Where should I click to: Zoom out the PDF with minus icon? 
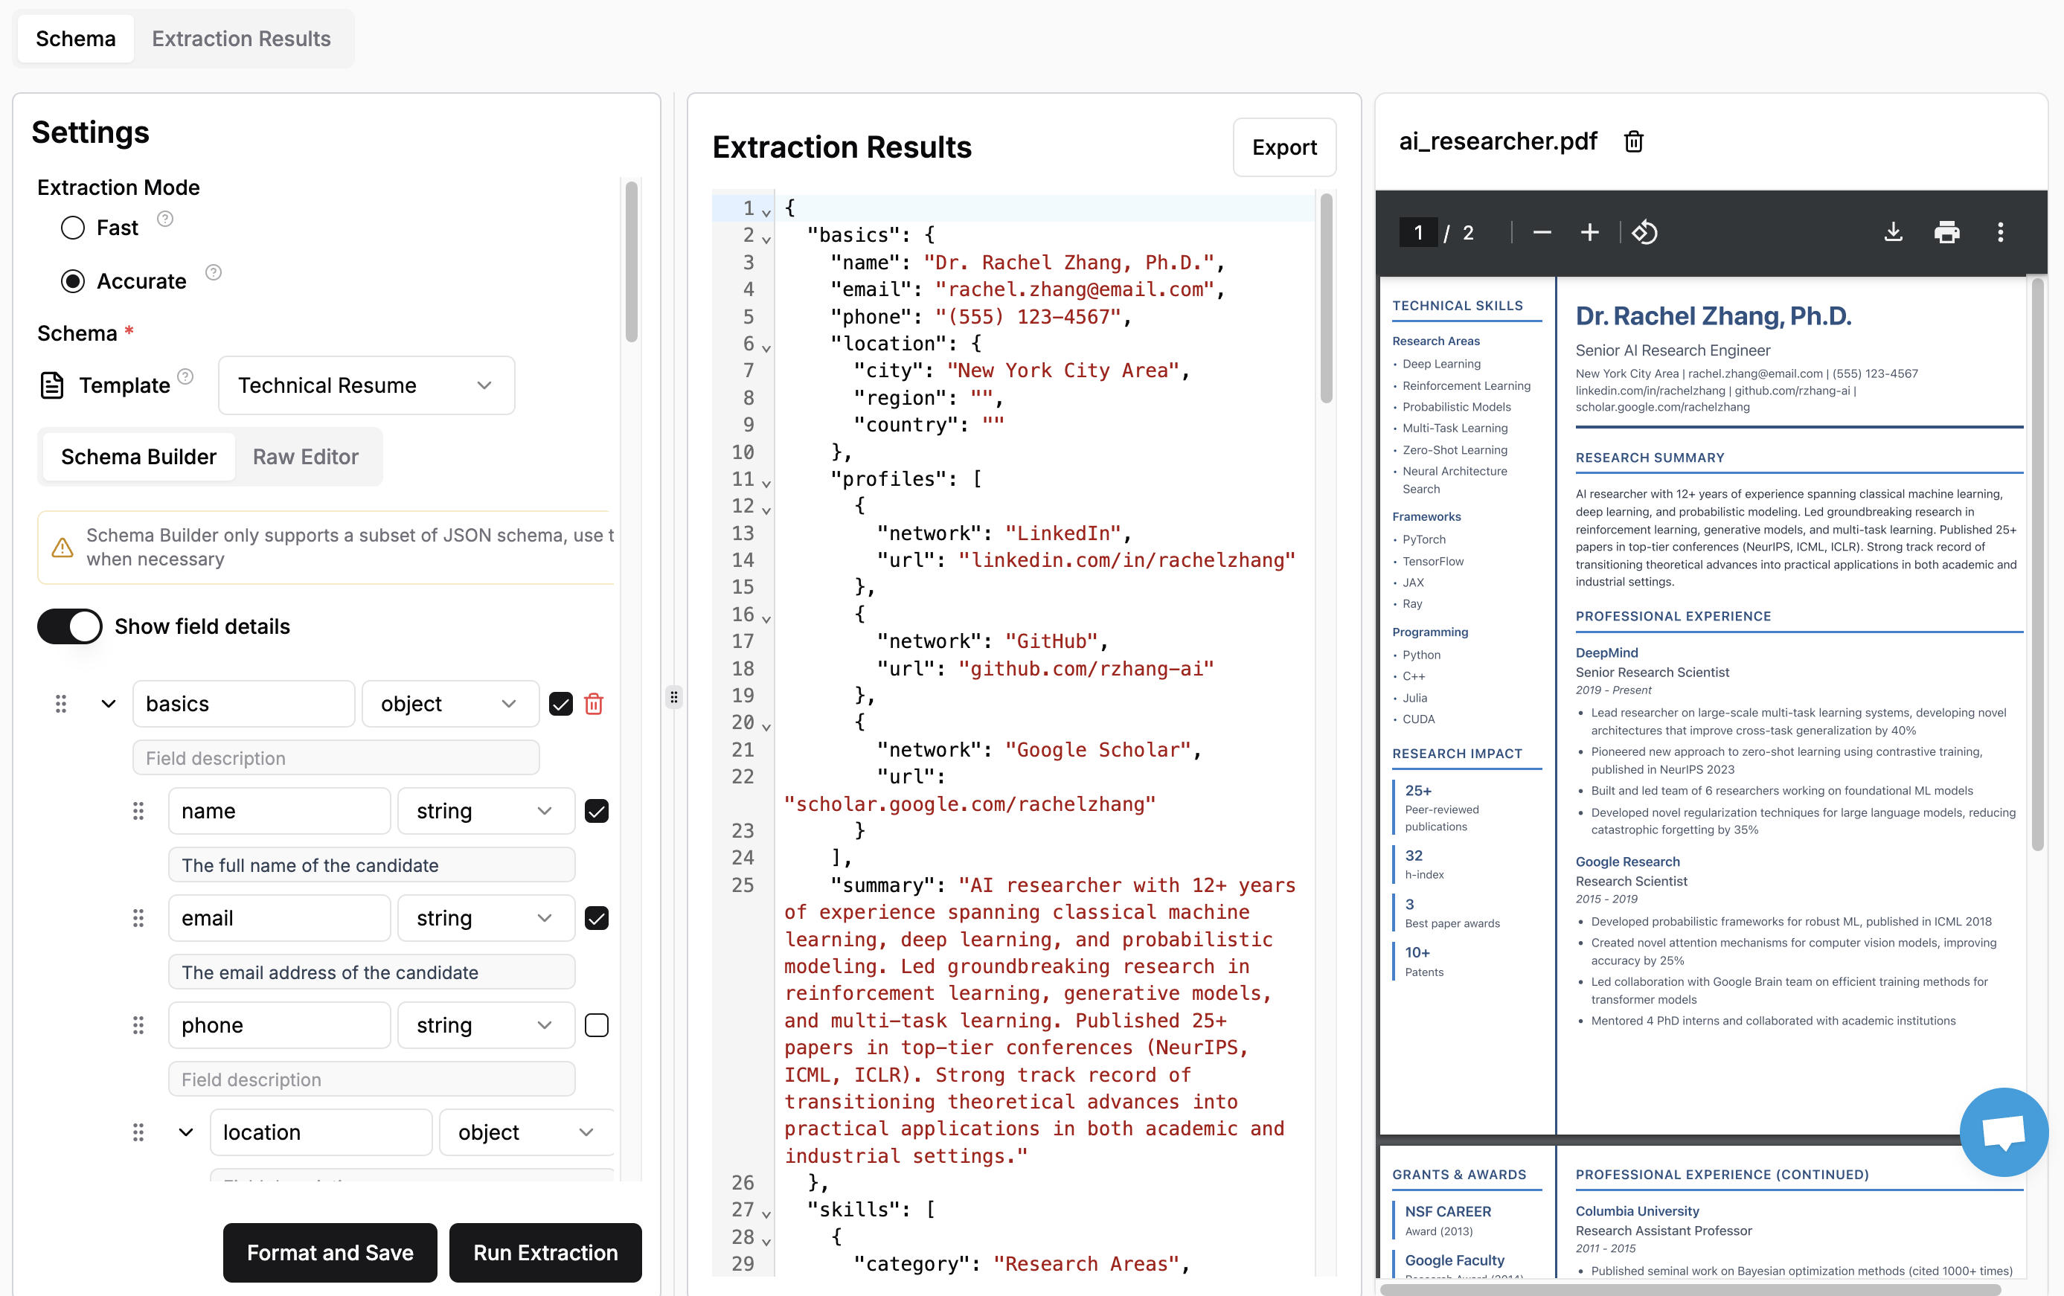[x=1542, y=232]
